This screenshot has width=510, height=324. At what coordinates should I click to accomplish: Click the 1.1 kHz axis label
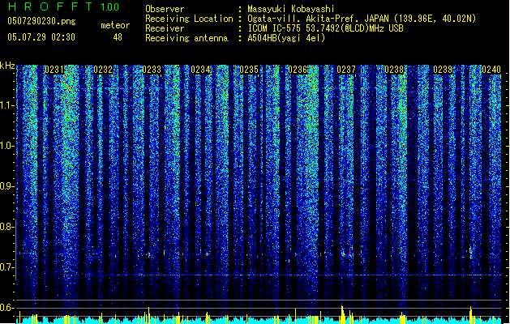(6, 105)
